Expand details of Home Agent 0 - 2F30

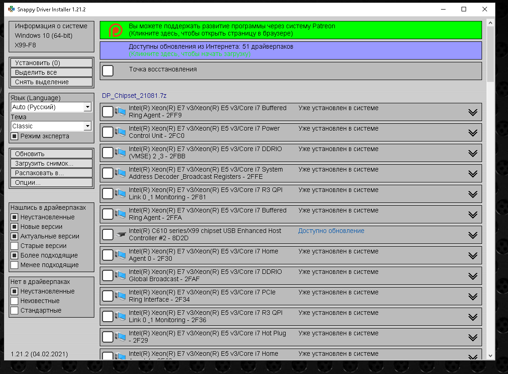click(x=472, y=256)
